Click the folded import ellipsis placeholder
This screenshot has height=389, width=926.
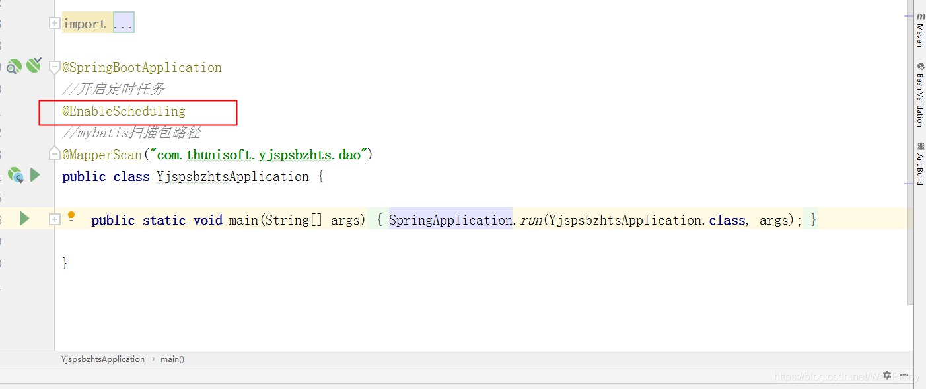124,24
